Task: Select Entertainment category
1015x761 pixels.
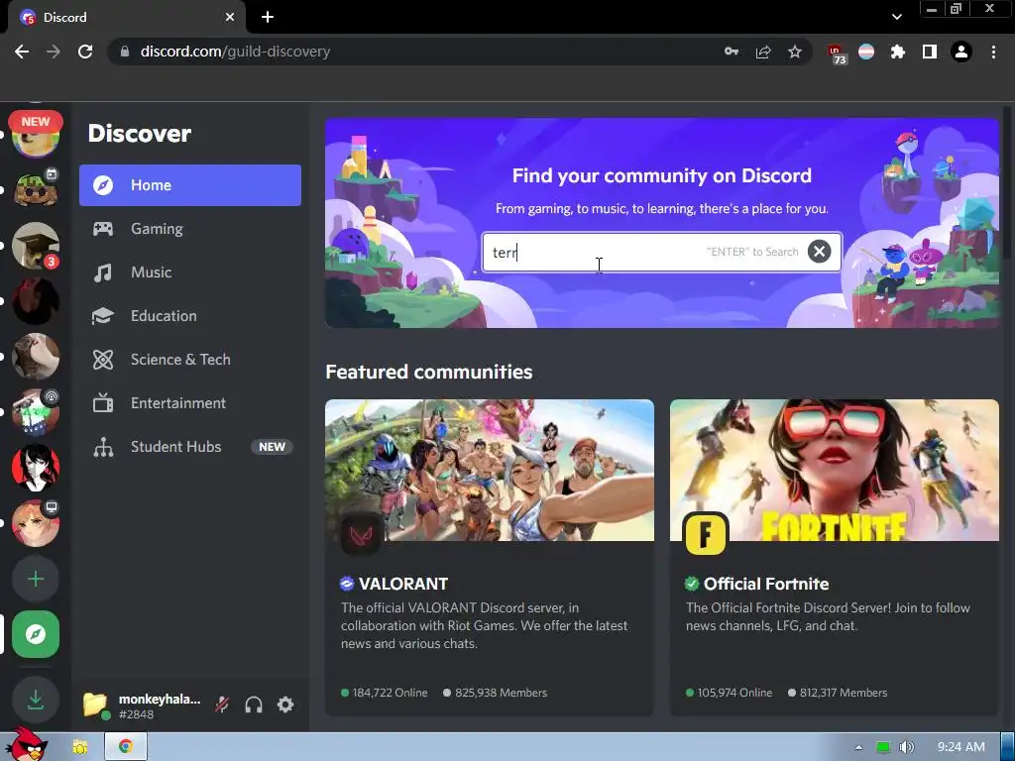Action: (190, 403)
